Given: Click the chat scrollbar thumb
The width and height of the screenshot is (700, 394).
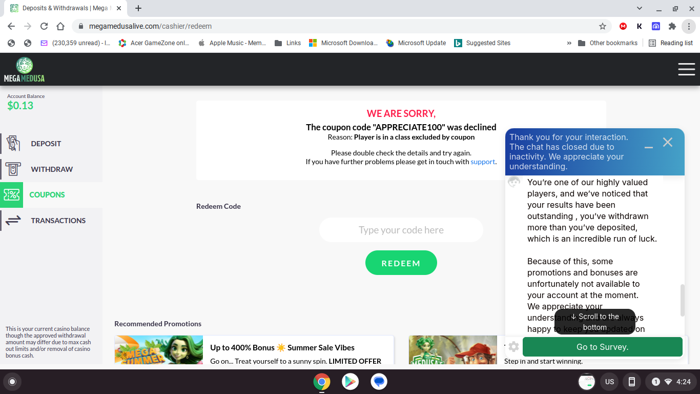Looking at the screenshot, I should pos(682,300).
